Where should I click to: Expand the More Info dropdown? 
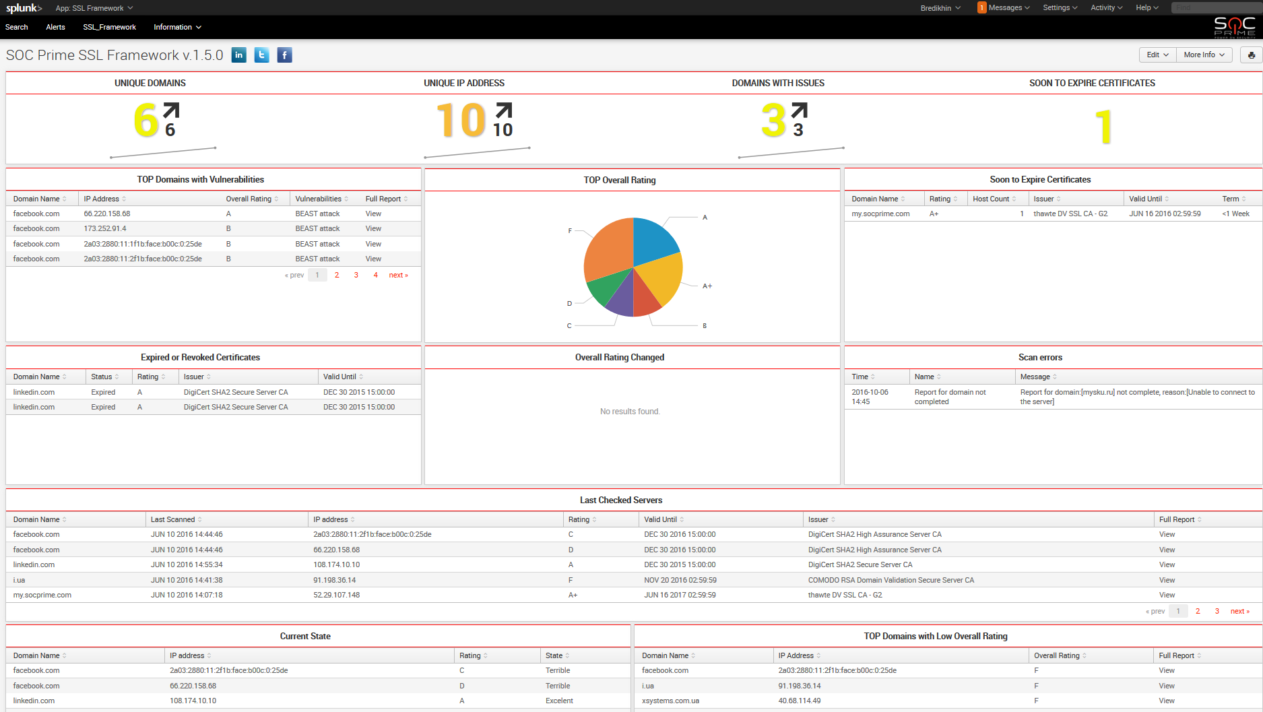pyautogui.click(x=1204, y=55)
